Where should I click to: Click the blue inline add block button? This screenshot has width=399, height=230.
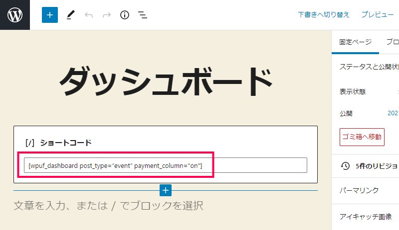tap(166, 190)
